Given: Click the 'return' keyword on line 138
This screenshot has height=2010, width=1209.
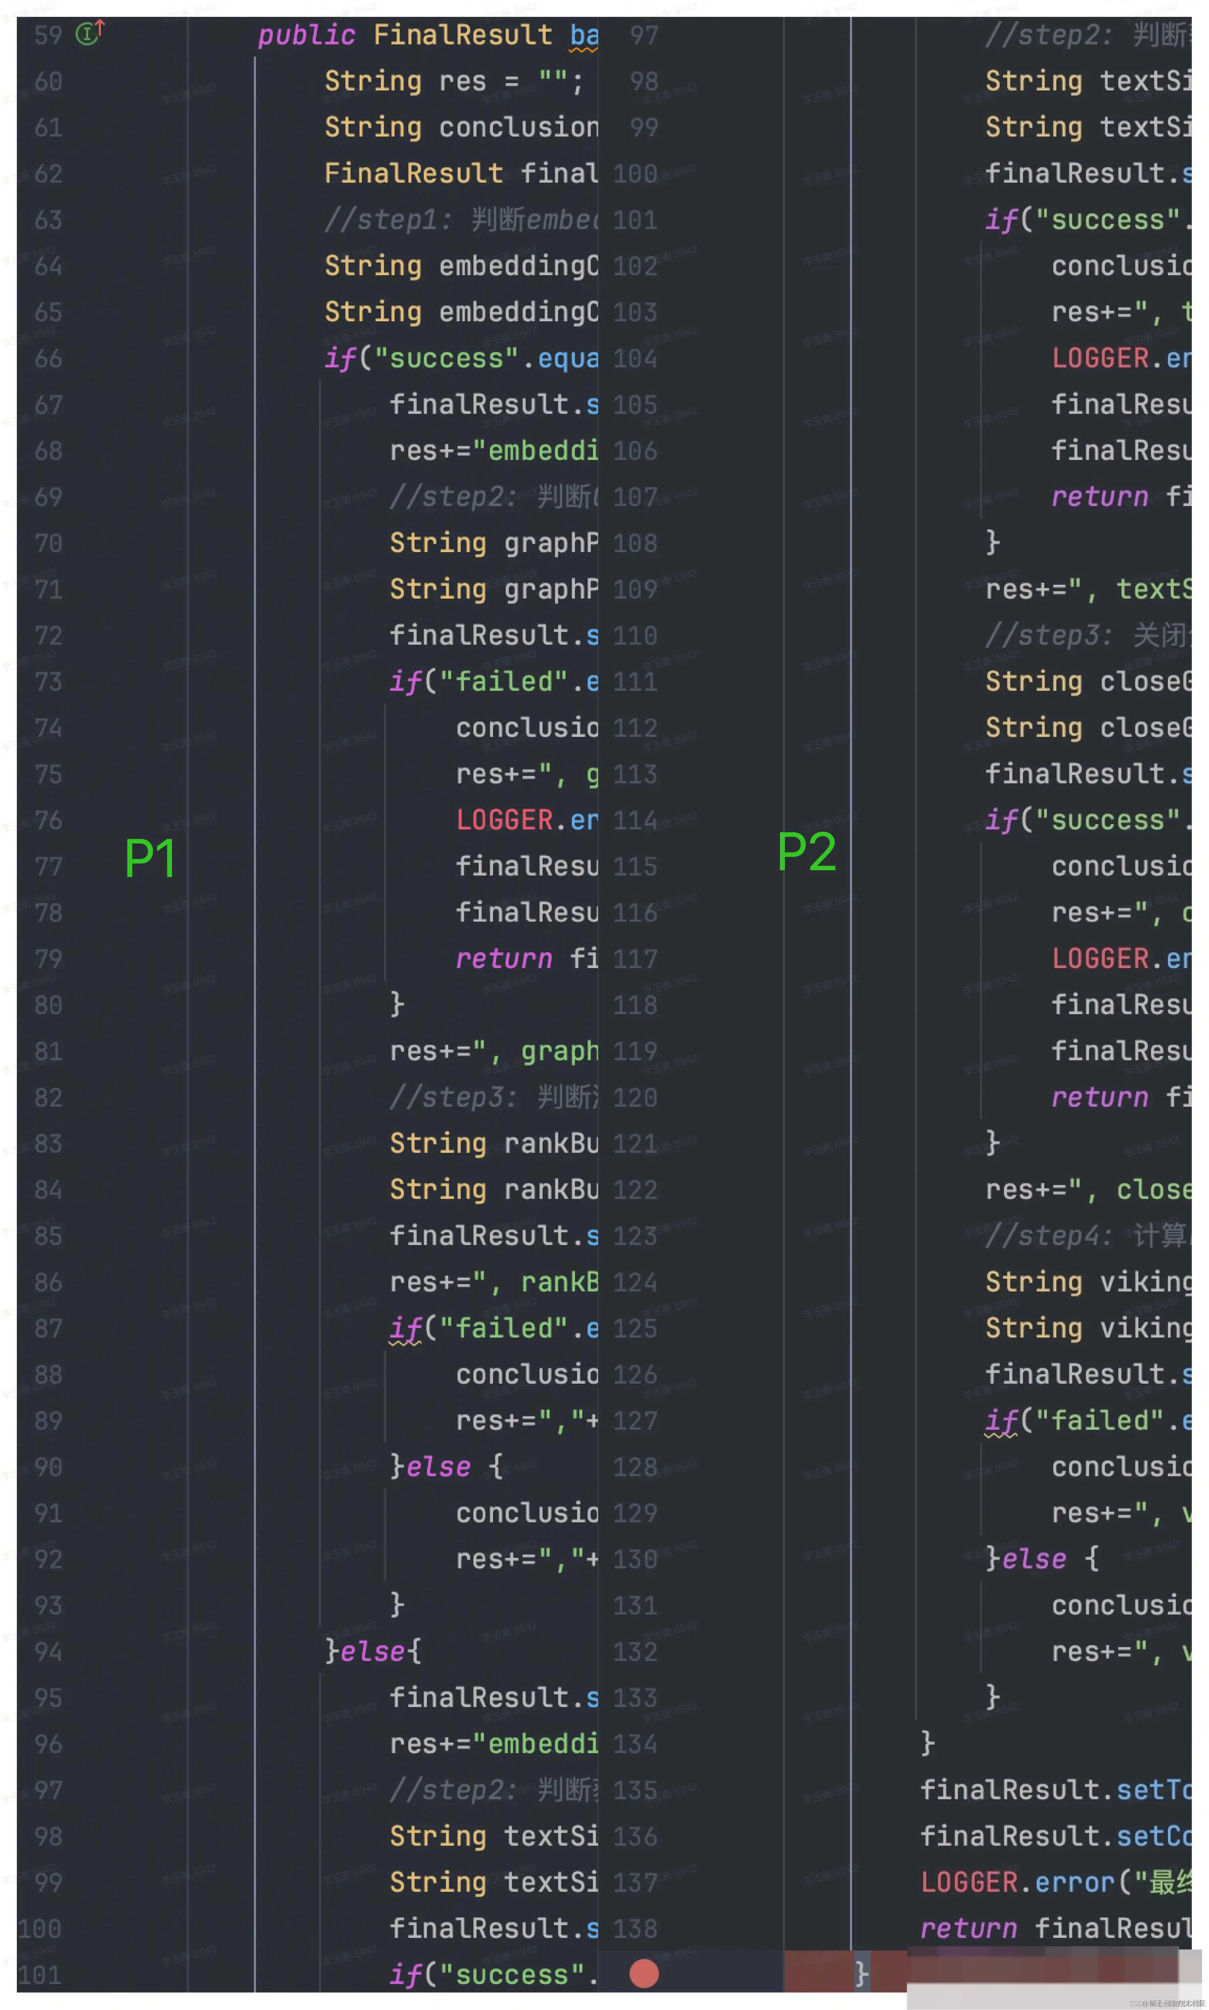Looking at the screenshot, I should coord(968,1928).
